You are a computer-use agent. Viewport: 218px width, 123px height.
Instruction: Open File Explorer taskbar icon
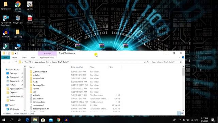[x=35, y=120]
